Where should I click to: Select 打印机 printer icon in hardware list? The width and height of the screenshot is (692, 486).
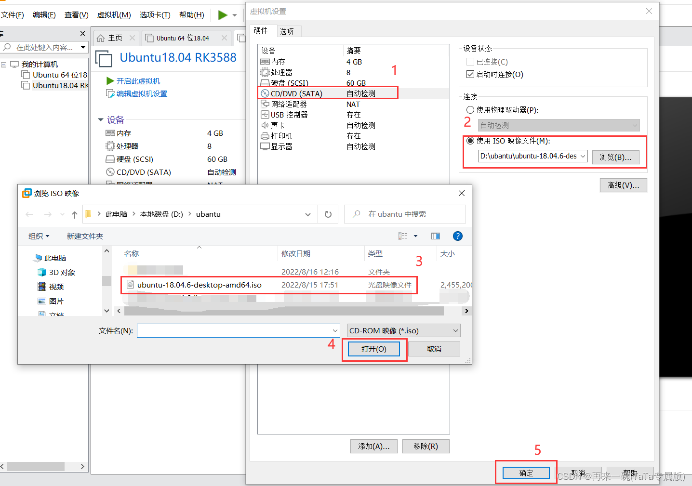click(265, 136)
